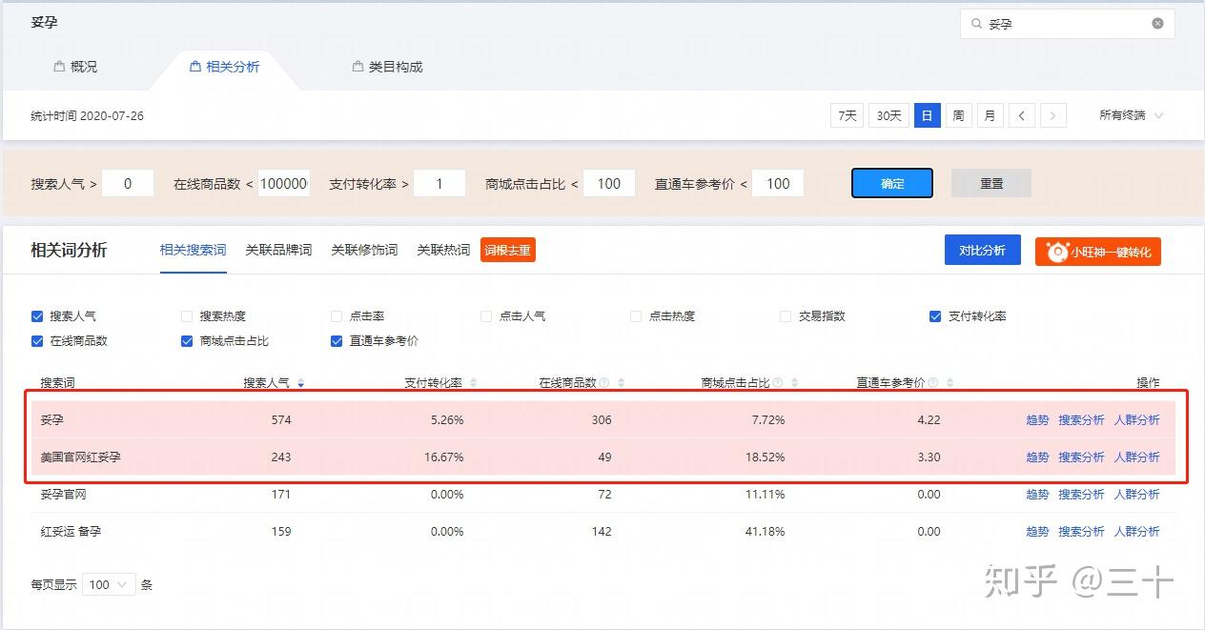
Task: Check the 交易指数 metric checkbox
Action: 785,315
